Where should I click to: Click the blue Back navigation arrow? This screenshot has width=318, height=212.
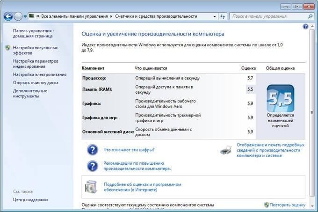[8, 16]
